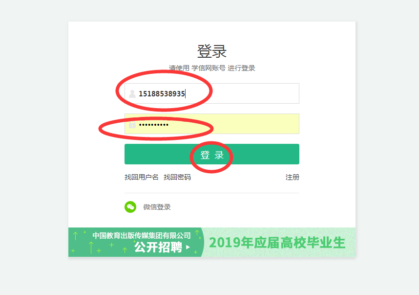Image resolution: width=419 pixels, height=295 pixels.
Task: Click the green WeChat logo icon
Action: [x=130, y=207]
